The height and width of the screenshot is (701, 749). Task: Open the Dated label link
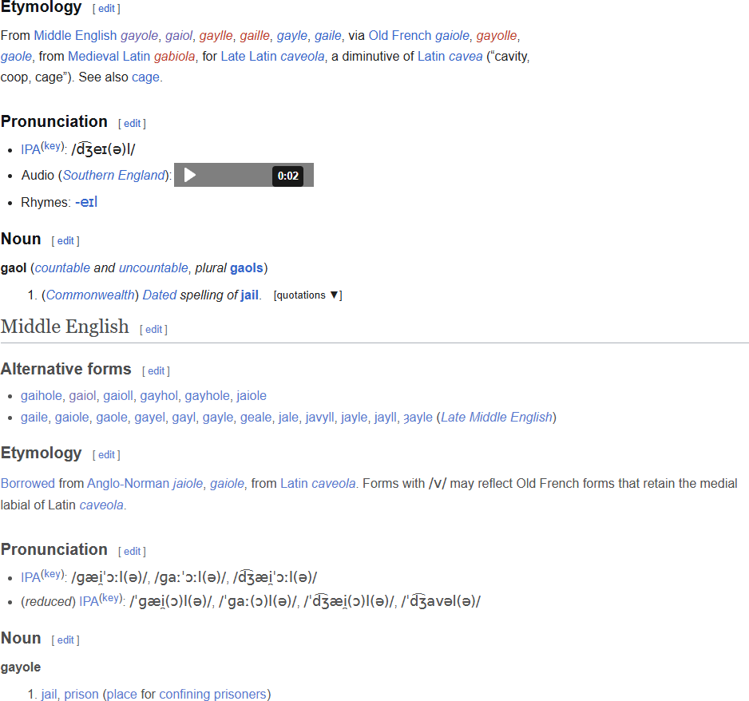pos(160,295)
